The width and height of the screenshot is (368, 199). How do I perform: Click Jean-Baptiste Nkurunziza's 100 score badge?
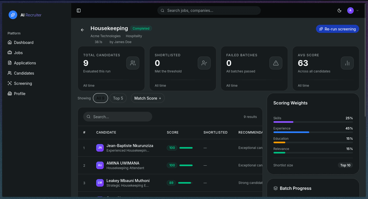point(172,148)
